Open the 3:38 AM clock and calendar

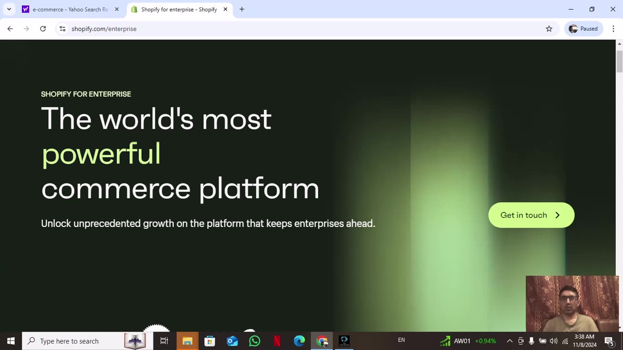pos(584,341)
